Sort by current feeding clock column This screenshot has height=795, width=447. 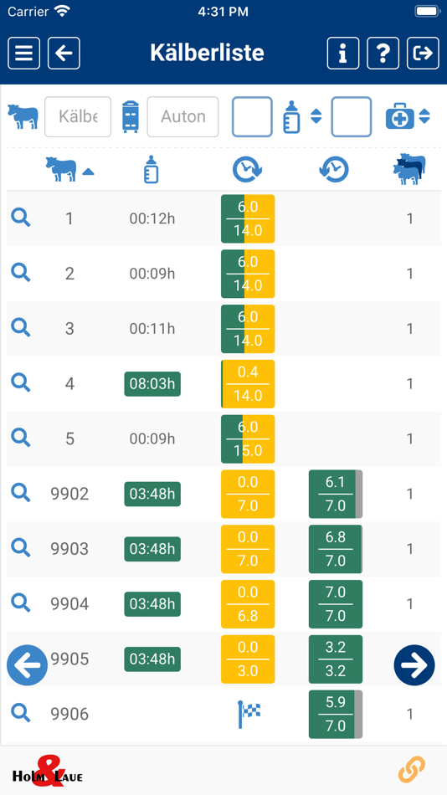[248, 169]
